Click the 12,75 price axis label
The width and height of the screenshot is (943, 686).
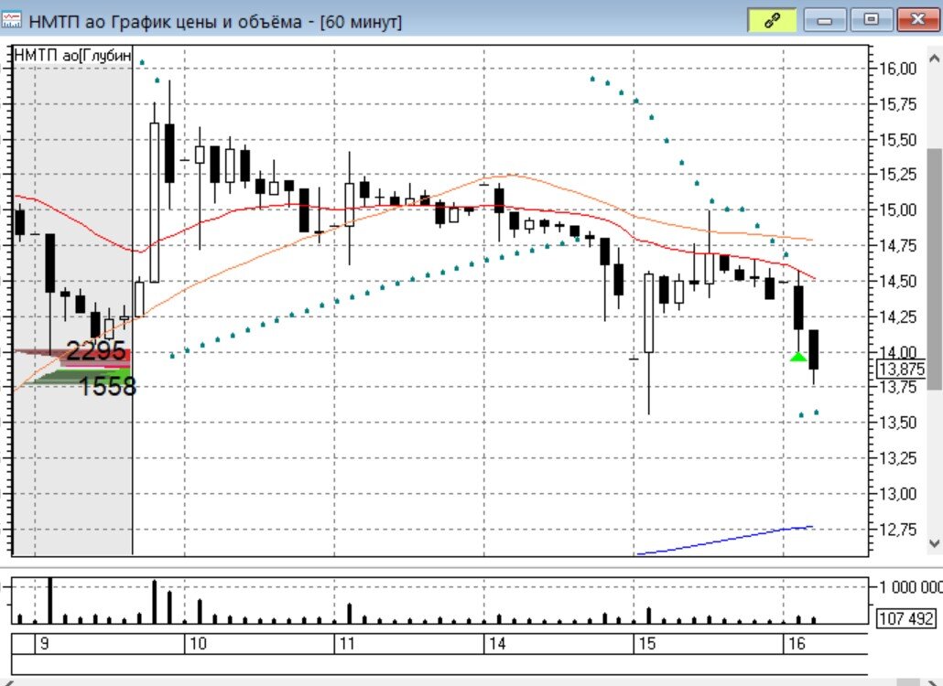click(898, 530)
